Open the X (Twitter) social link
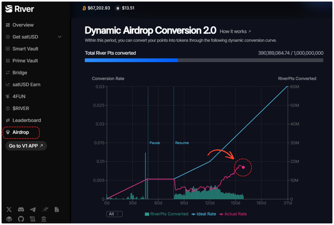 click(9, 209)
